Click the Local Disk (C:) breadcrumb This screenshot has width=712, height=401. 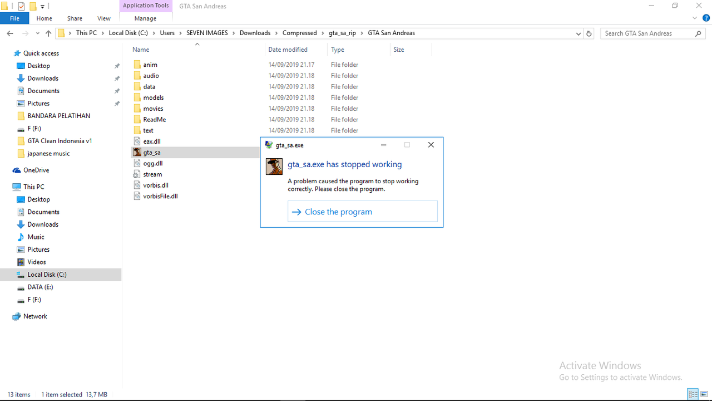[x=128, y=33]
